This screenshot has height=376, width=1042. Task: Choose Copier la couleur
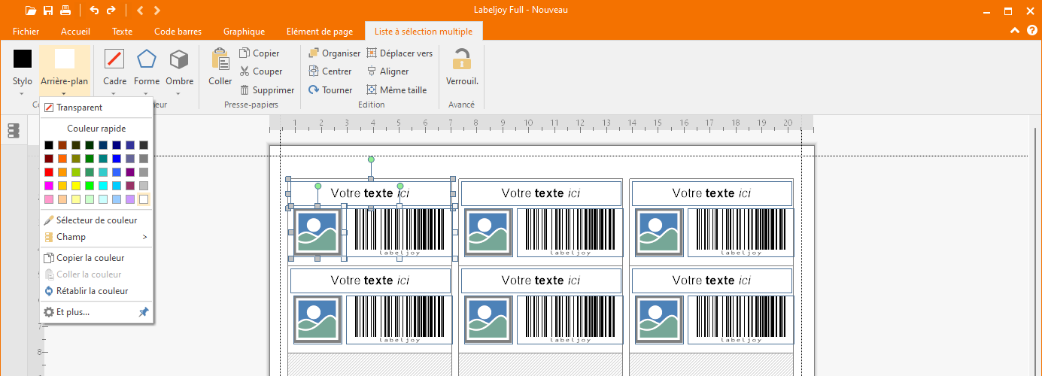point(96,258)
